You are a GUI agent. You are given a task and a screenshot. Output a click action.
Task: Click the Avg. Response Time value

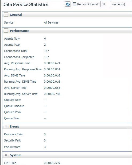(x=52, y=63)
